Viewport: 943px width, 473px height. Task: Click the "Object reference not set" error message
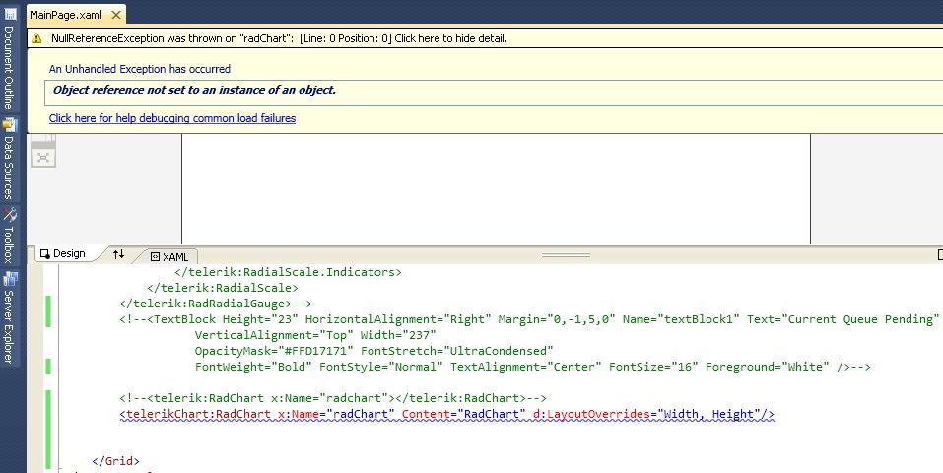tap(194, 90)
